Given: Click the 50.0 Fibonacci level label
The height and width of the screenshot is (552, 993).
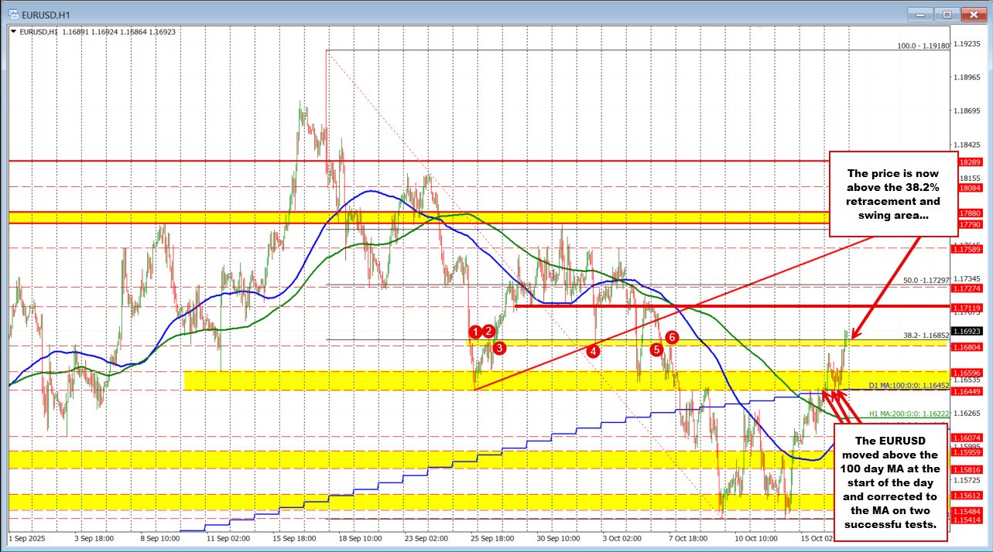Looking at the screenshot, I should click(x=926, y=280).
